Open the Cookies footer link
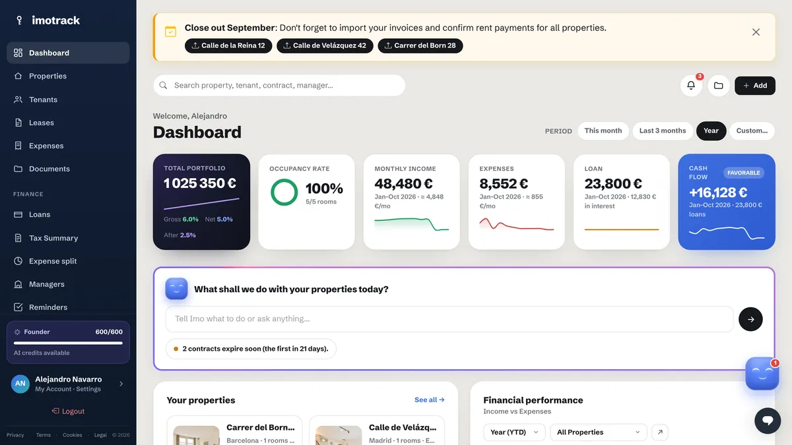 (x=73, y=435)
